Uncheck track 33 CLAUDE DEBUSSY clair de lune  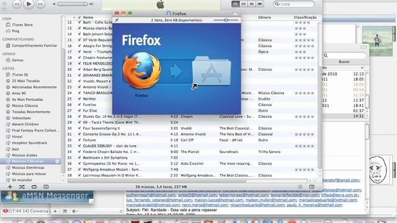coord(79,146)
